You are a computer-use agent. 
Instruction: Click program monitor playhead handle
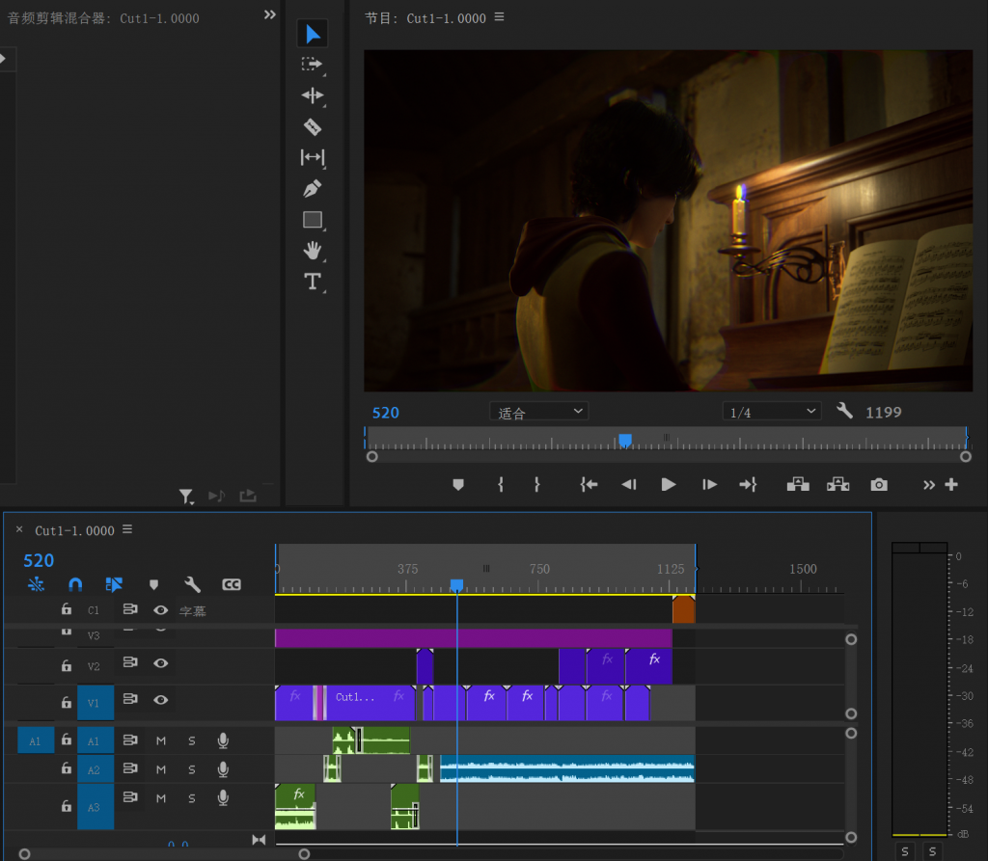(624, 440)
